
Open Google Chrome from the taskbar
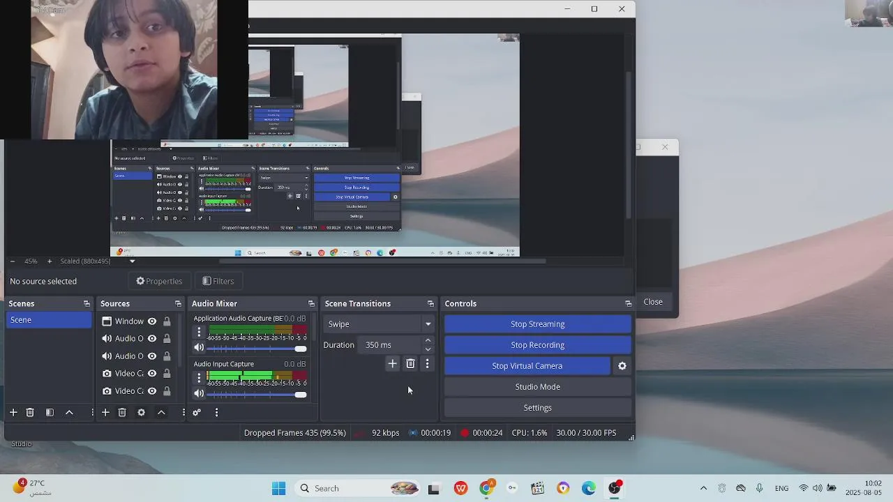486,488
